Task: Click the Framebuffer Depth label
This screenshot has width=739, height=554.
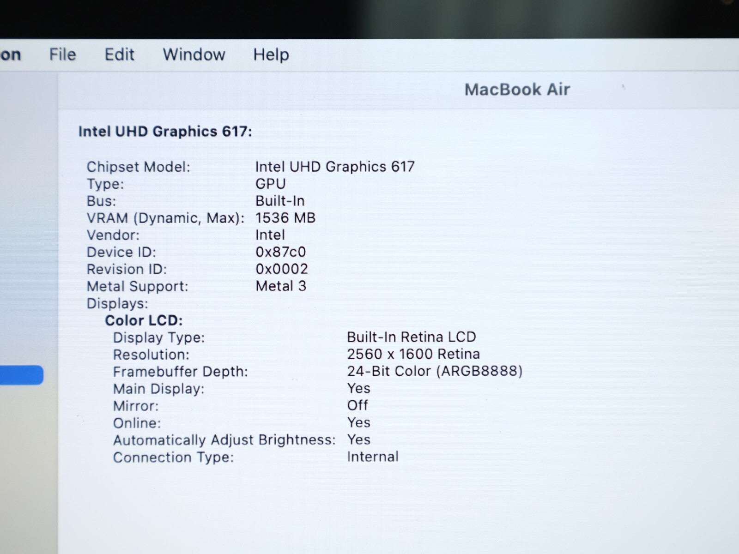Action: (x=181, y=372)
